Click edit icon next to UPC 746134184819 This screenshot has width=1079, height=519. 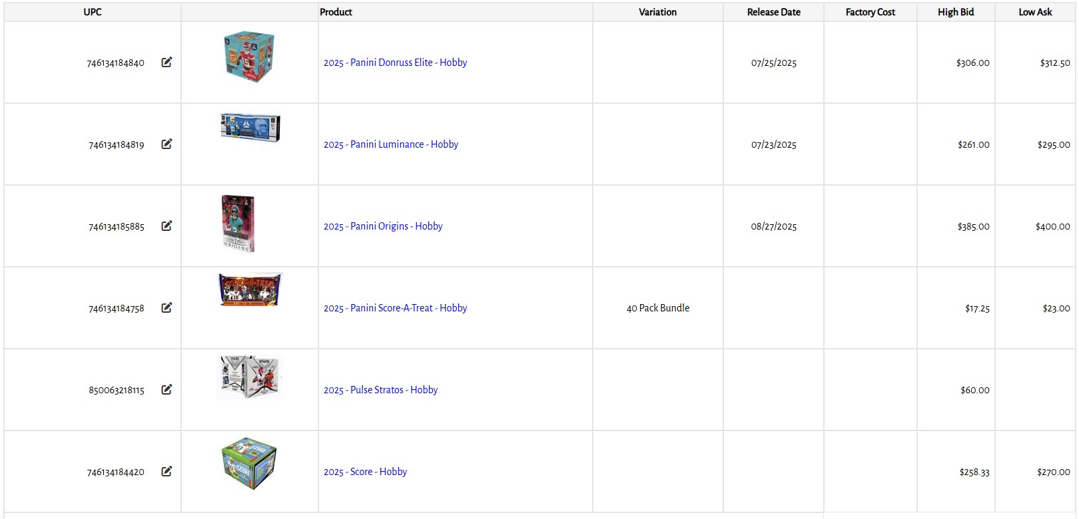pos(167,144)
